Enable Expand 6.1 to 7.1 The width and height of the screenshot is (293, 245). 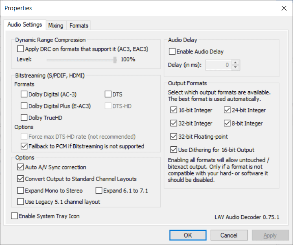[x=99, y=190]
